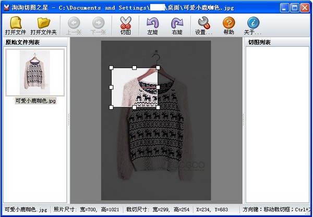
Task: Click the top-middle crop box handle
Action: click(x=135, y=68)
